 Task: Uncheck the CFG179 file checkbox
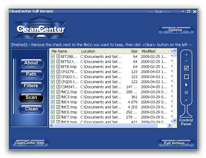click(x=53, y=71)
